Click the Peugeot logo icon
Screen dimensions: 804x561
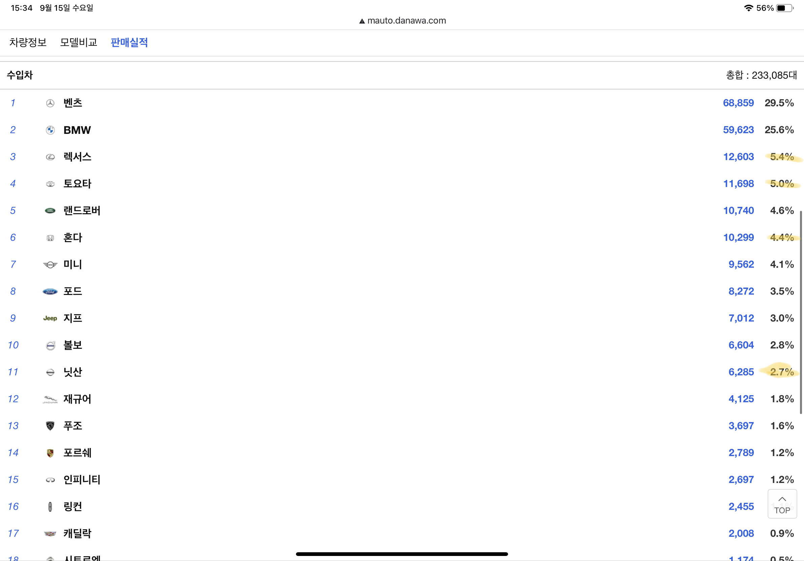coord(50,426)
